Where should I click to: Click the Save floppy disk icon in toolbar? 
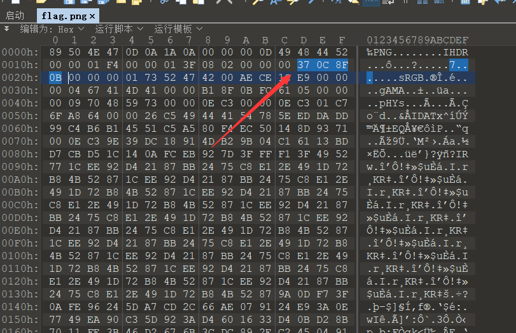click(x=69, y=2)
